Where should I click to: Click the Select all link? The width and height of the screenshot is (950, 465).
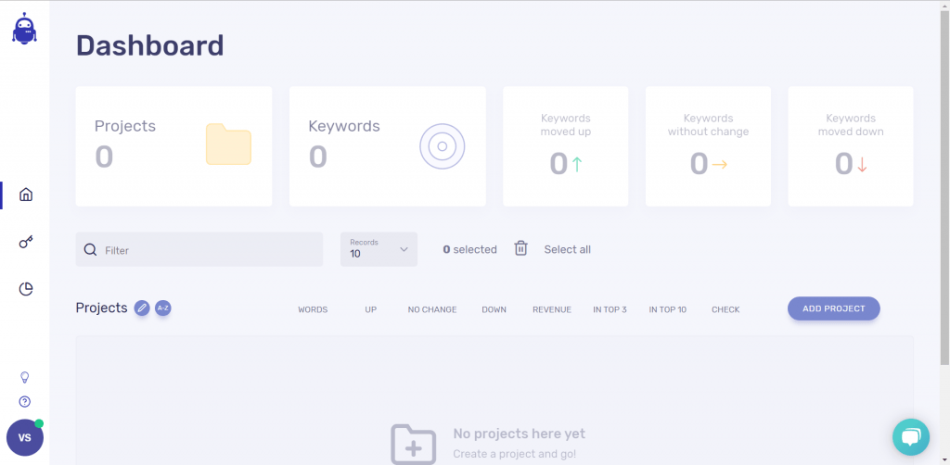point(567,249)
